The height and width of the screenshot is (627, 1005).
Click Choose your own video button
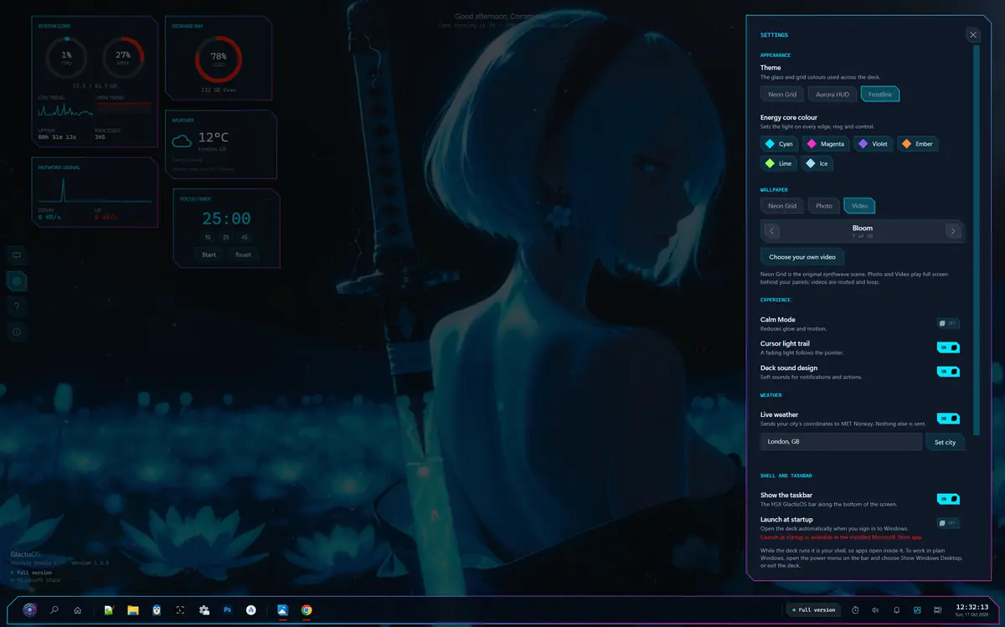802,257
